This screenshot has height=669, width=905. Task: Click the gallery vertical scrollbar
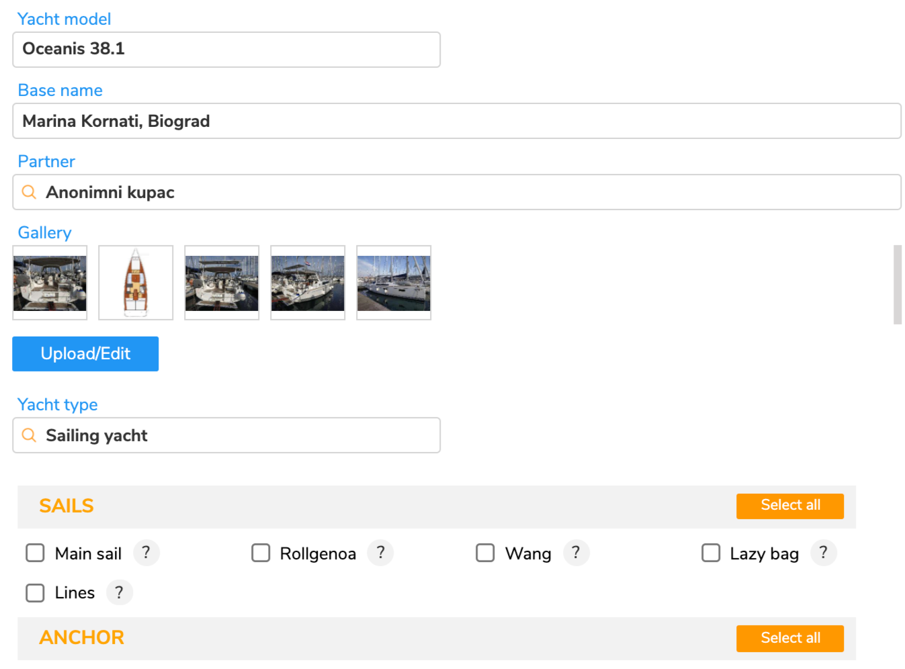pos(897,285)
